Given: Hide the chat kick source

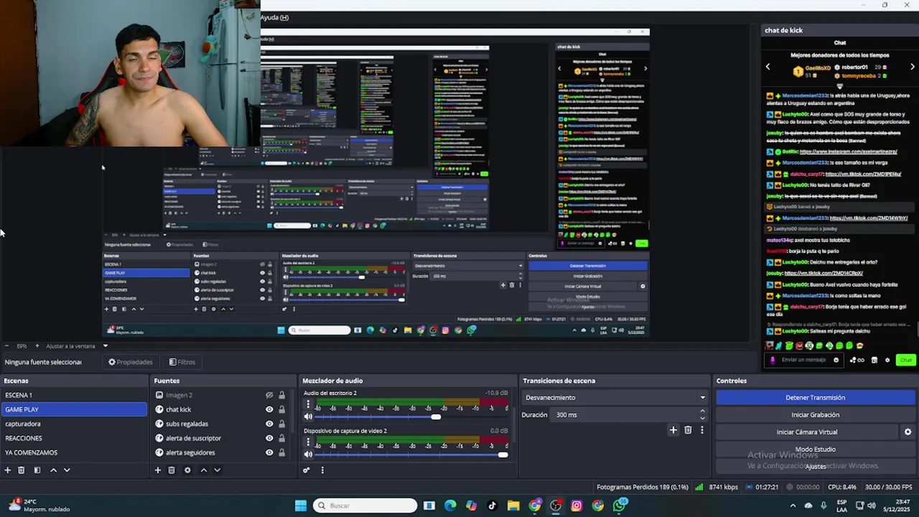Looking at the screenshot, I should (x=269, y=409).
